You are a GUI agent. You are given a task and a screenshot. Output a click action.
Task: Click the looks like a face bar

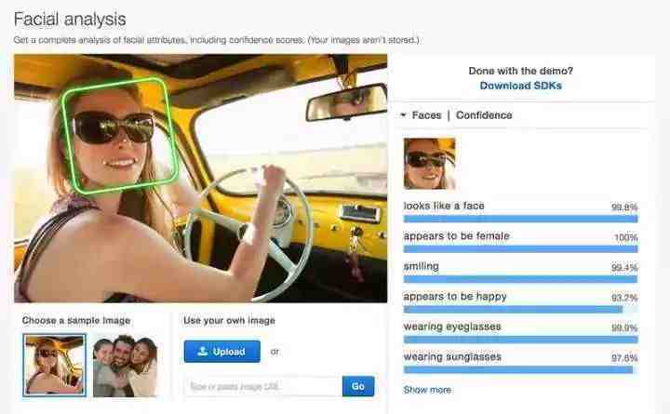click(520, 220)
